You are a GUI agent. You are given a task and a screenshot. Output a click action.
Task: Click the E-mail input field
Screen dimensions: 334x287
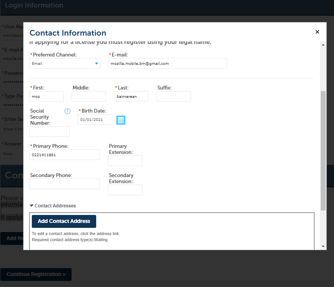167,63
